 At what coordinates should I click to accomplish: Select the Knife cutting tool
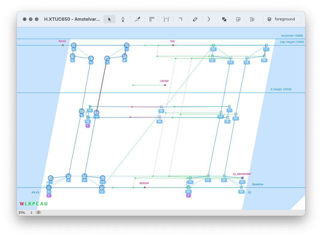(x=137, y=19)
